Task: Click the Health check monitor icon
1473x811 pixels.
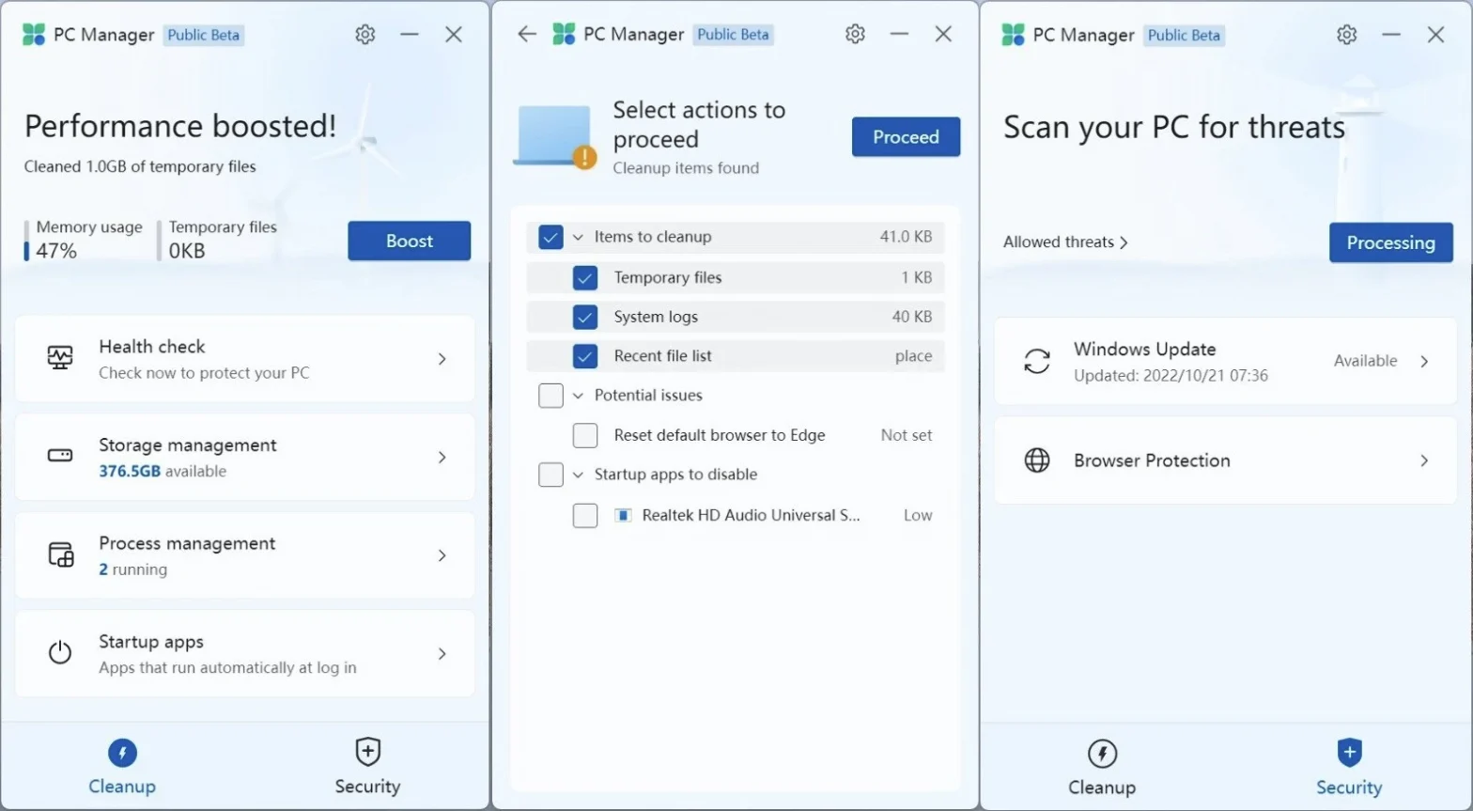Action: click(60, 358)
